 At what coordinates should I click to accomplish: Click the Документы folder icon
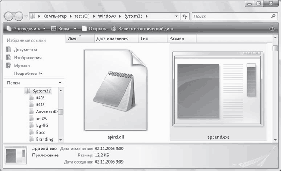[8, 50]
